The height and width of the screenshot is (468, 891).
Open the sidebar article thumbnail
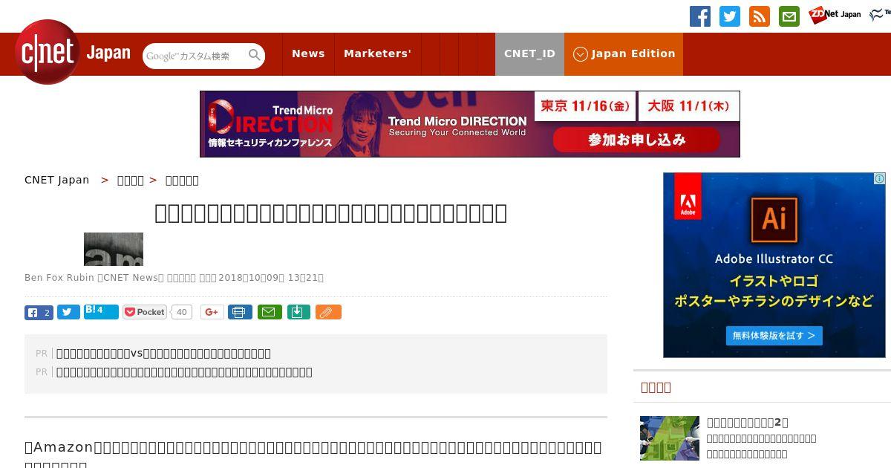pyautogui.click(x=670, y=438)
